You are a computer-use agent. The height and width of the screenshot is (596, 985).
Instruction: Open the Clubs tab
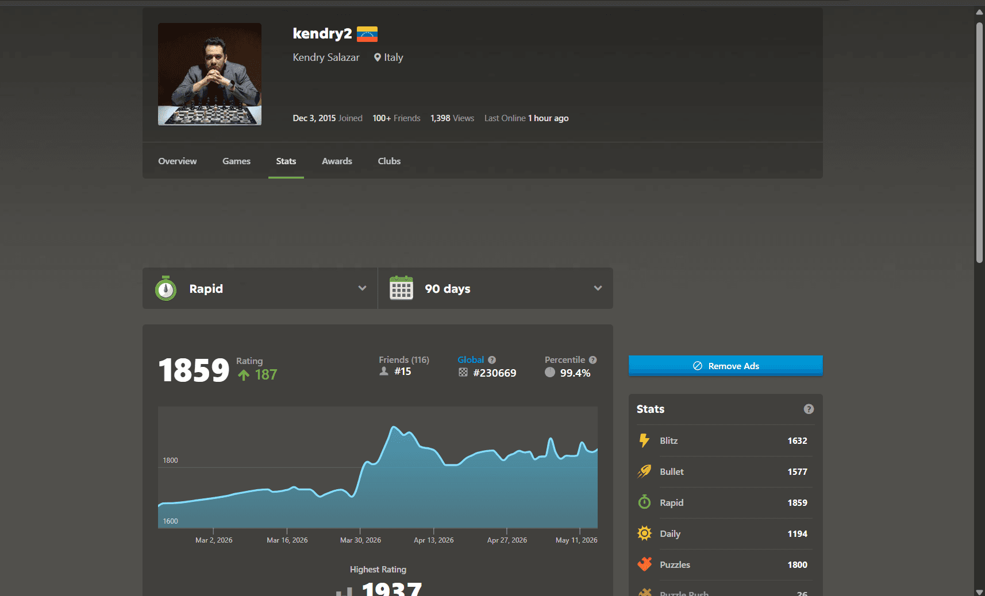(389, 161)
